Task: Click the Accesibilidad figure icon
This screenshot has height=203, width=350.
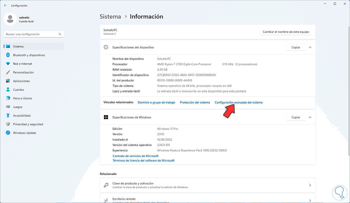Action: point(8,116)
